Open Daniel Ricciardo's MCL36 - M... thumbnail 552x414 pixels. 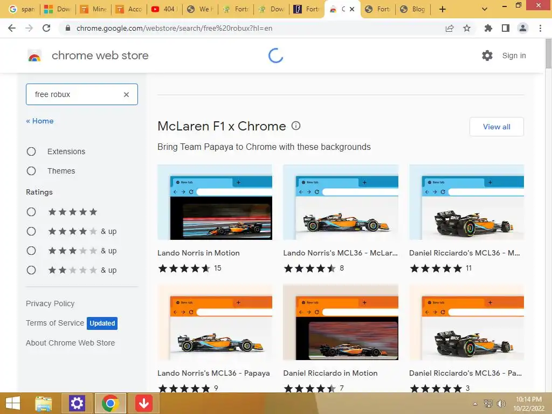pos(466,202)
